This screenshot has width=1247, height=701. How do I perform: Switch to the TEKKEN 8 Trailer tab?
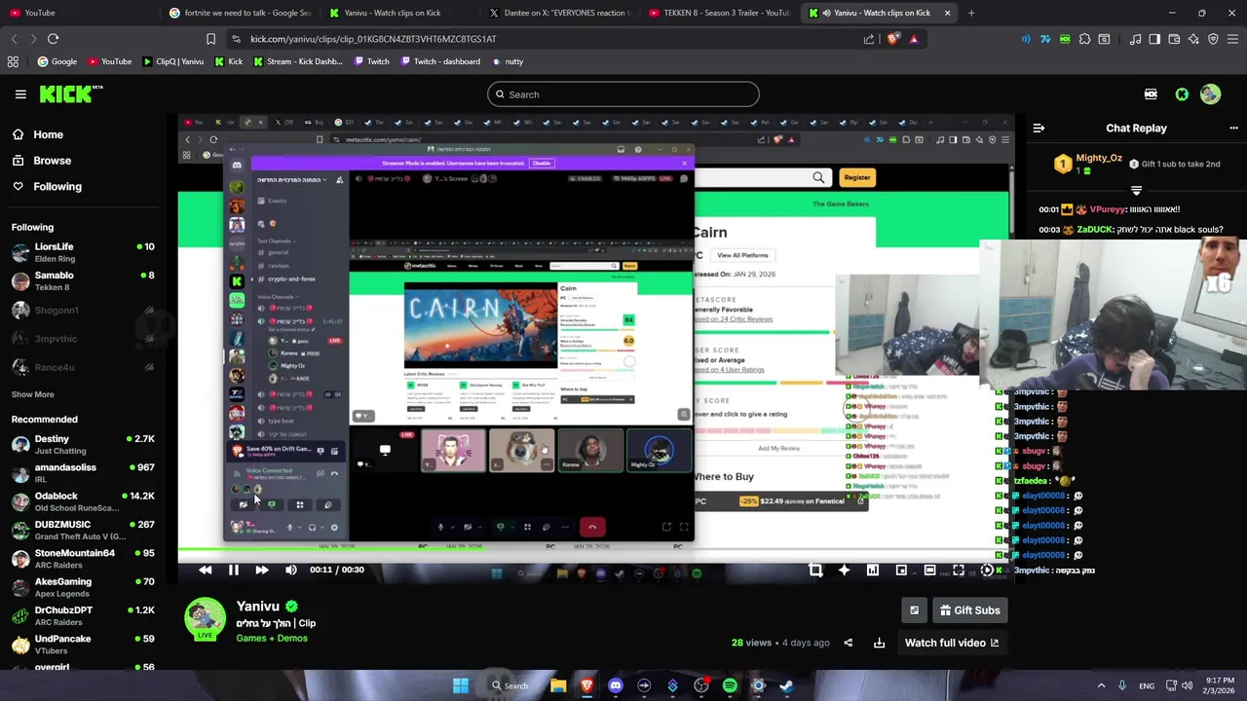coord(719,13)
